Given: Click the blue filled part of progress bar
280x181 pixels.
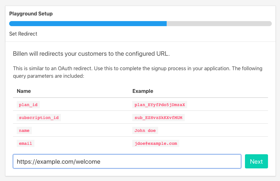Looking at the screenshot, I should click(88, 24).
